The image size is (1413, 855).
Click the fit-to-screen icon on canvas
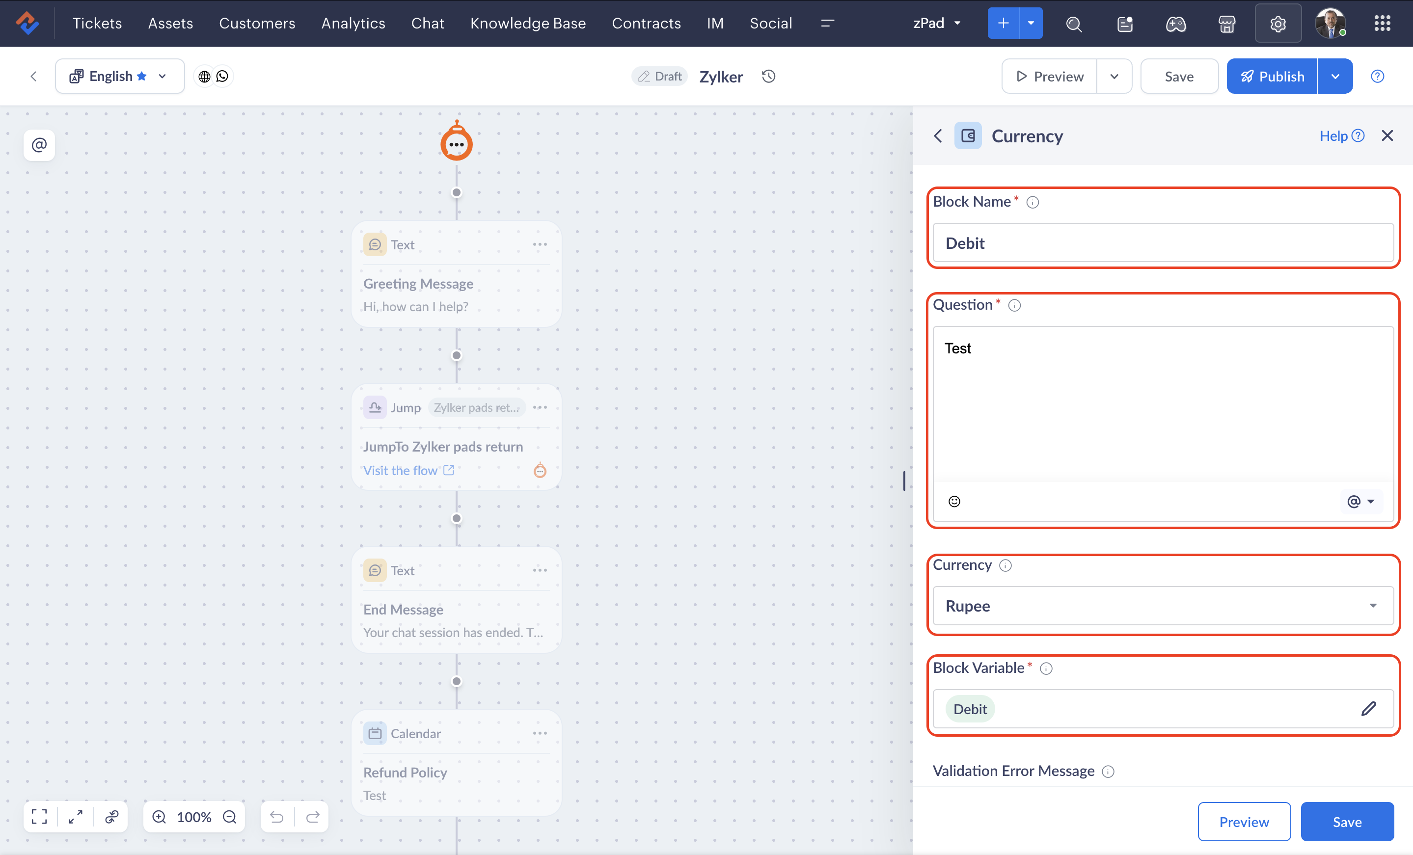40,817
